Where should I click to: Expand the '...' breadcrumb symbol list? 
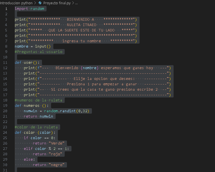(76, 3)
